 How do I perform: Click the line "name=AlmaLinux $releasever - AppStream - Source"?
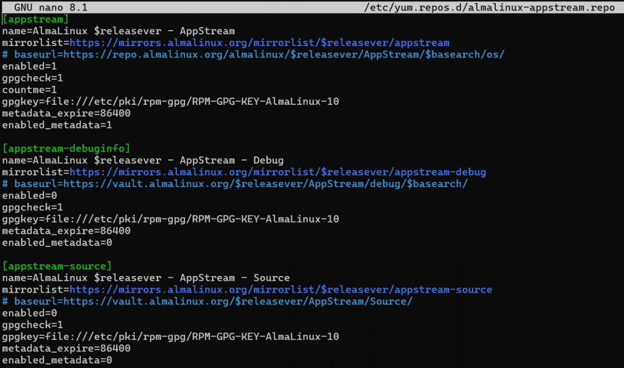(x=146, y=278)
